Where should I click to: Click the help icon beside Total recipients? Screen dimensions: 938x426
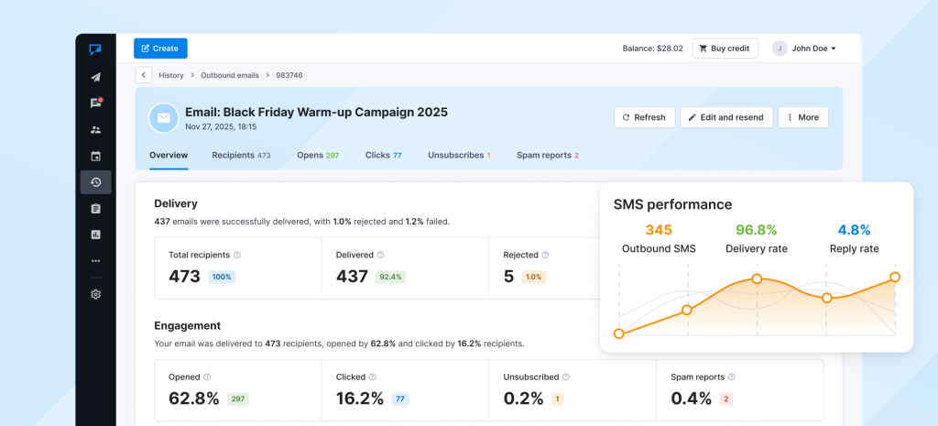pyautogui.click(x=237, y=255)
